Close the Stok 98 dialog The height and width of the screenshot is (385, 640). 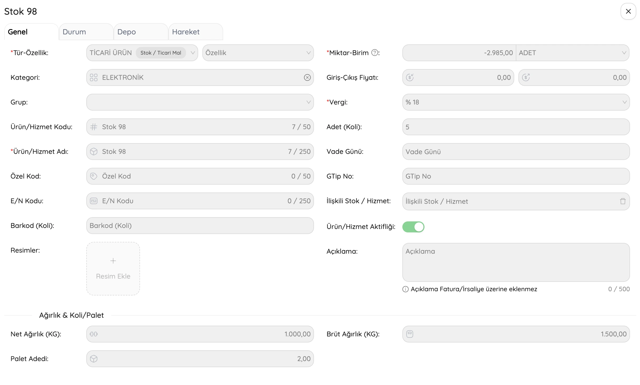(x=628, y=11)
